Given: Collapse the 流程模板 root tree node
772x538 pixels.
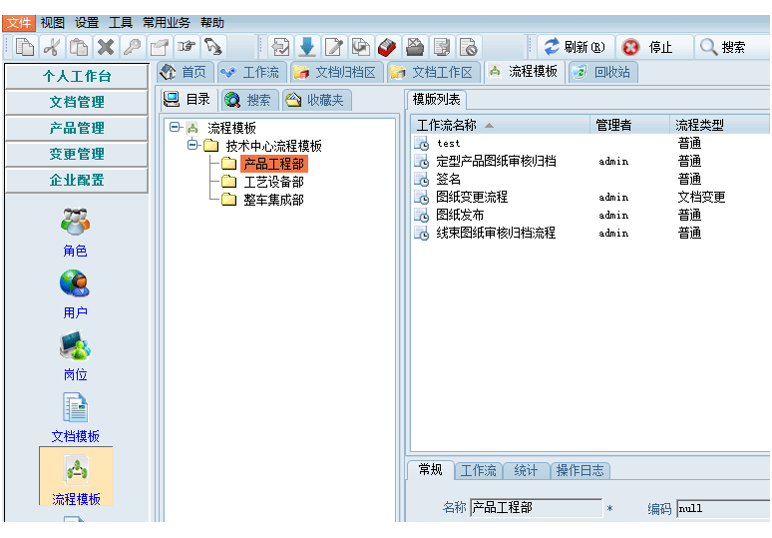Looking at the screenshot, I should 175,127.
